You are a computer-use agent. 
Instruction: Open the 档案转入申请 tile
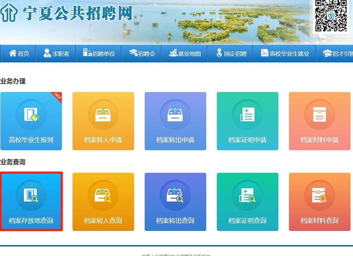(x=103, y=121)
